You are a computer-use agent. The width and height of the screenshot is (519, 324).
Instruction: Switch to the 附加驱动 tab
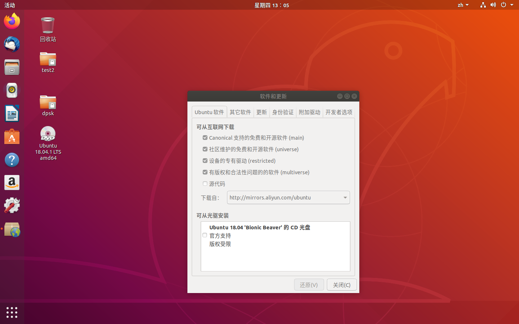pyautogui.click(x=310, y=112)
